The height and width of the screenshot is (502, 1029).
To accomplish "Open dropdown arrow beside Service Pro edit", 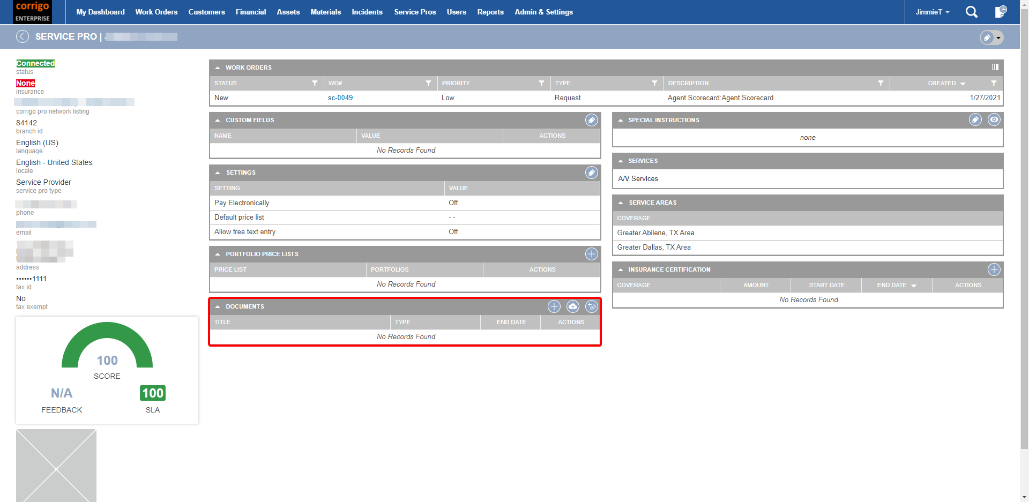I will click(998, 38).
